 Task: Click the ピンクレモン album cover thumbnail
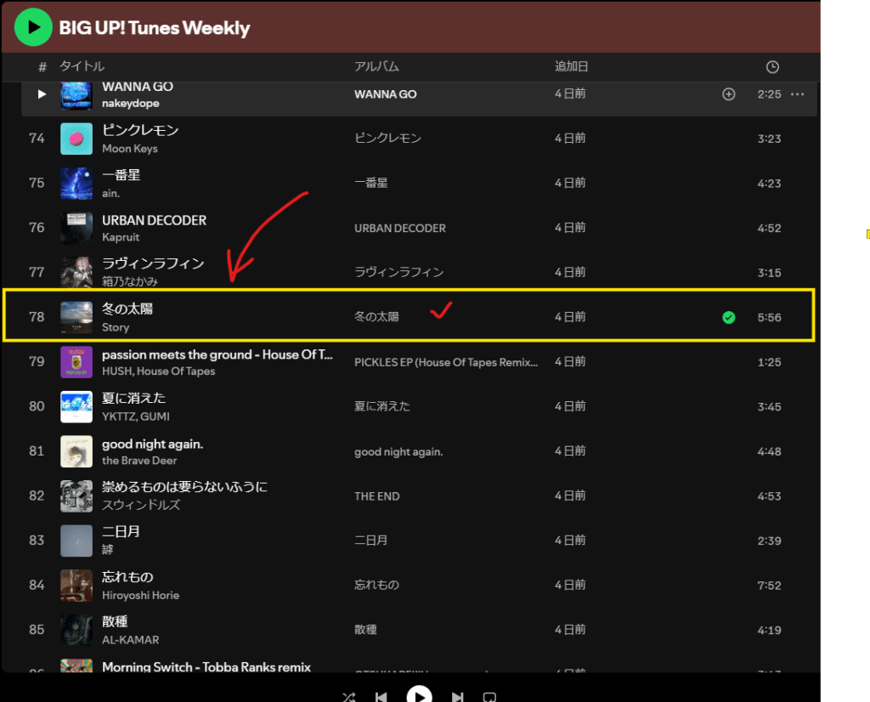[76, 139]
